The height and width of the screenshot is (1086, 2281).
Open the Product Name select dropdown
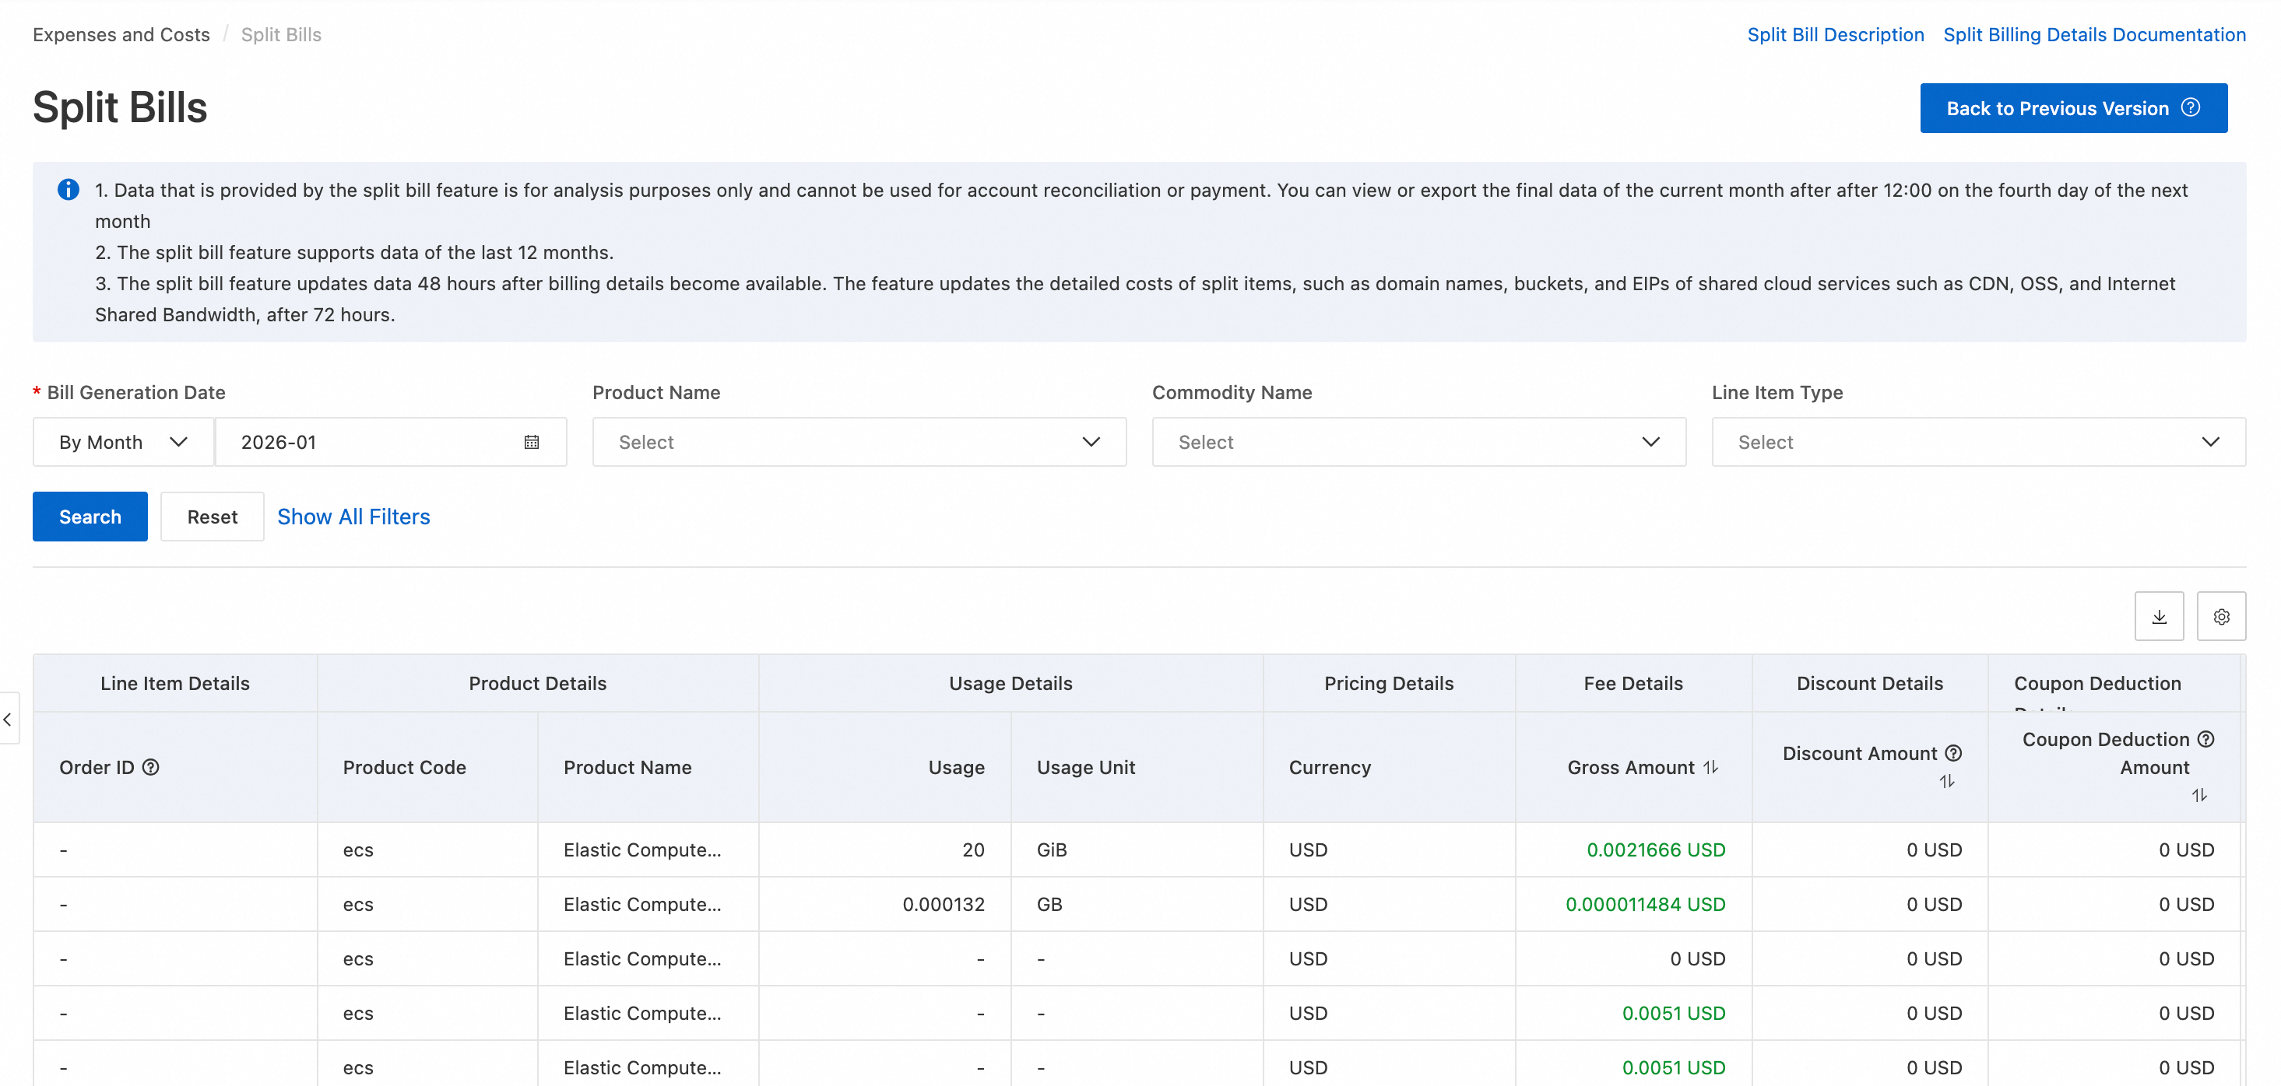coord(858,442)
